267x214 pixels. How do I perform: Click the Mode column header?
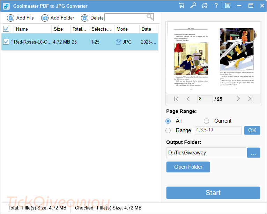tap(127, 29)
